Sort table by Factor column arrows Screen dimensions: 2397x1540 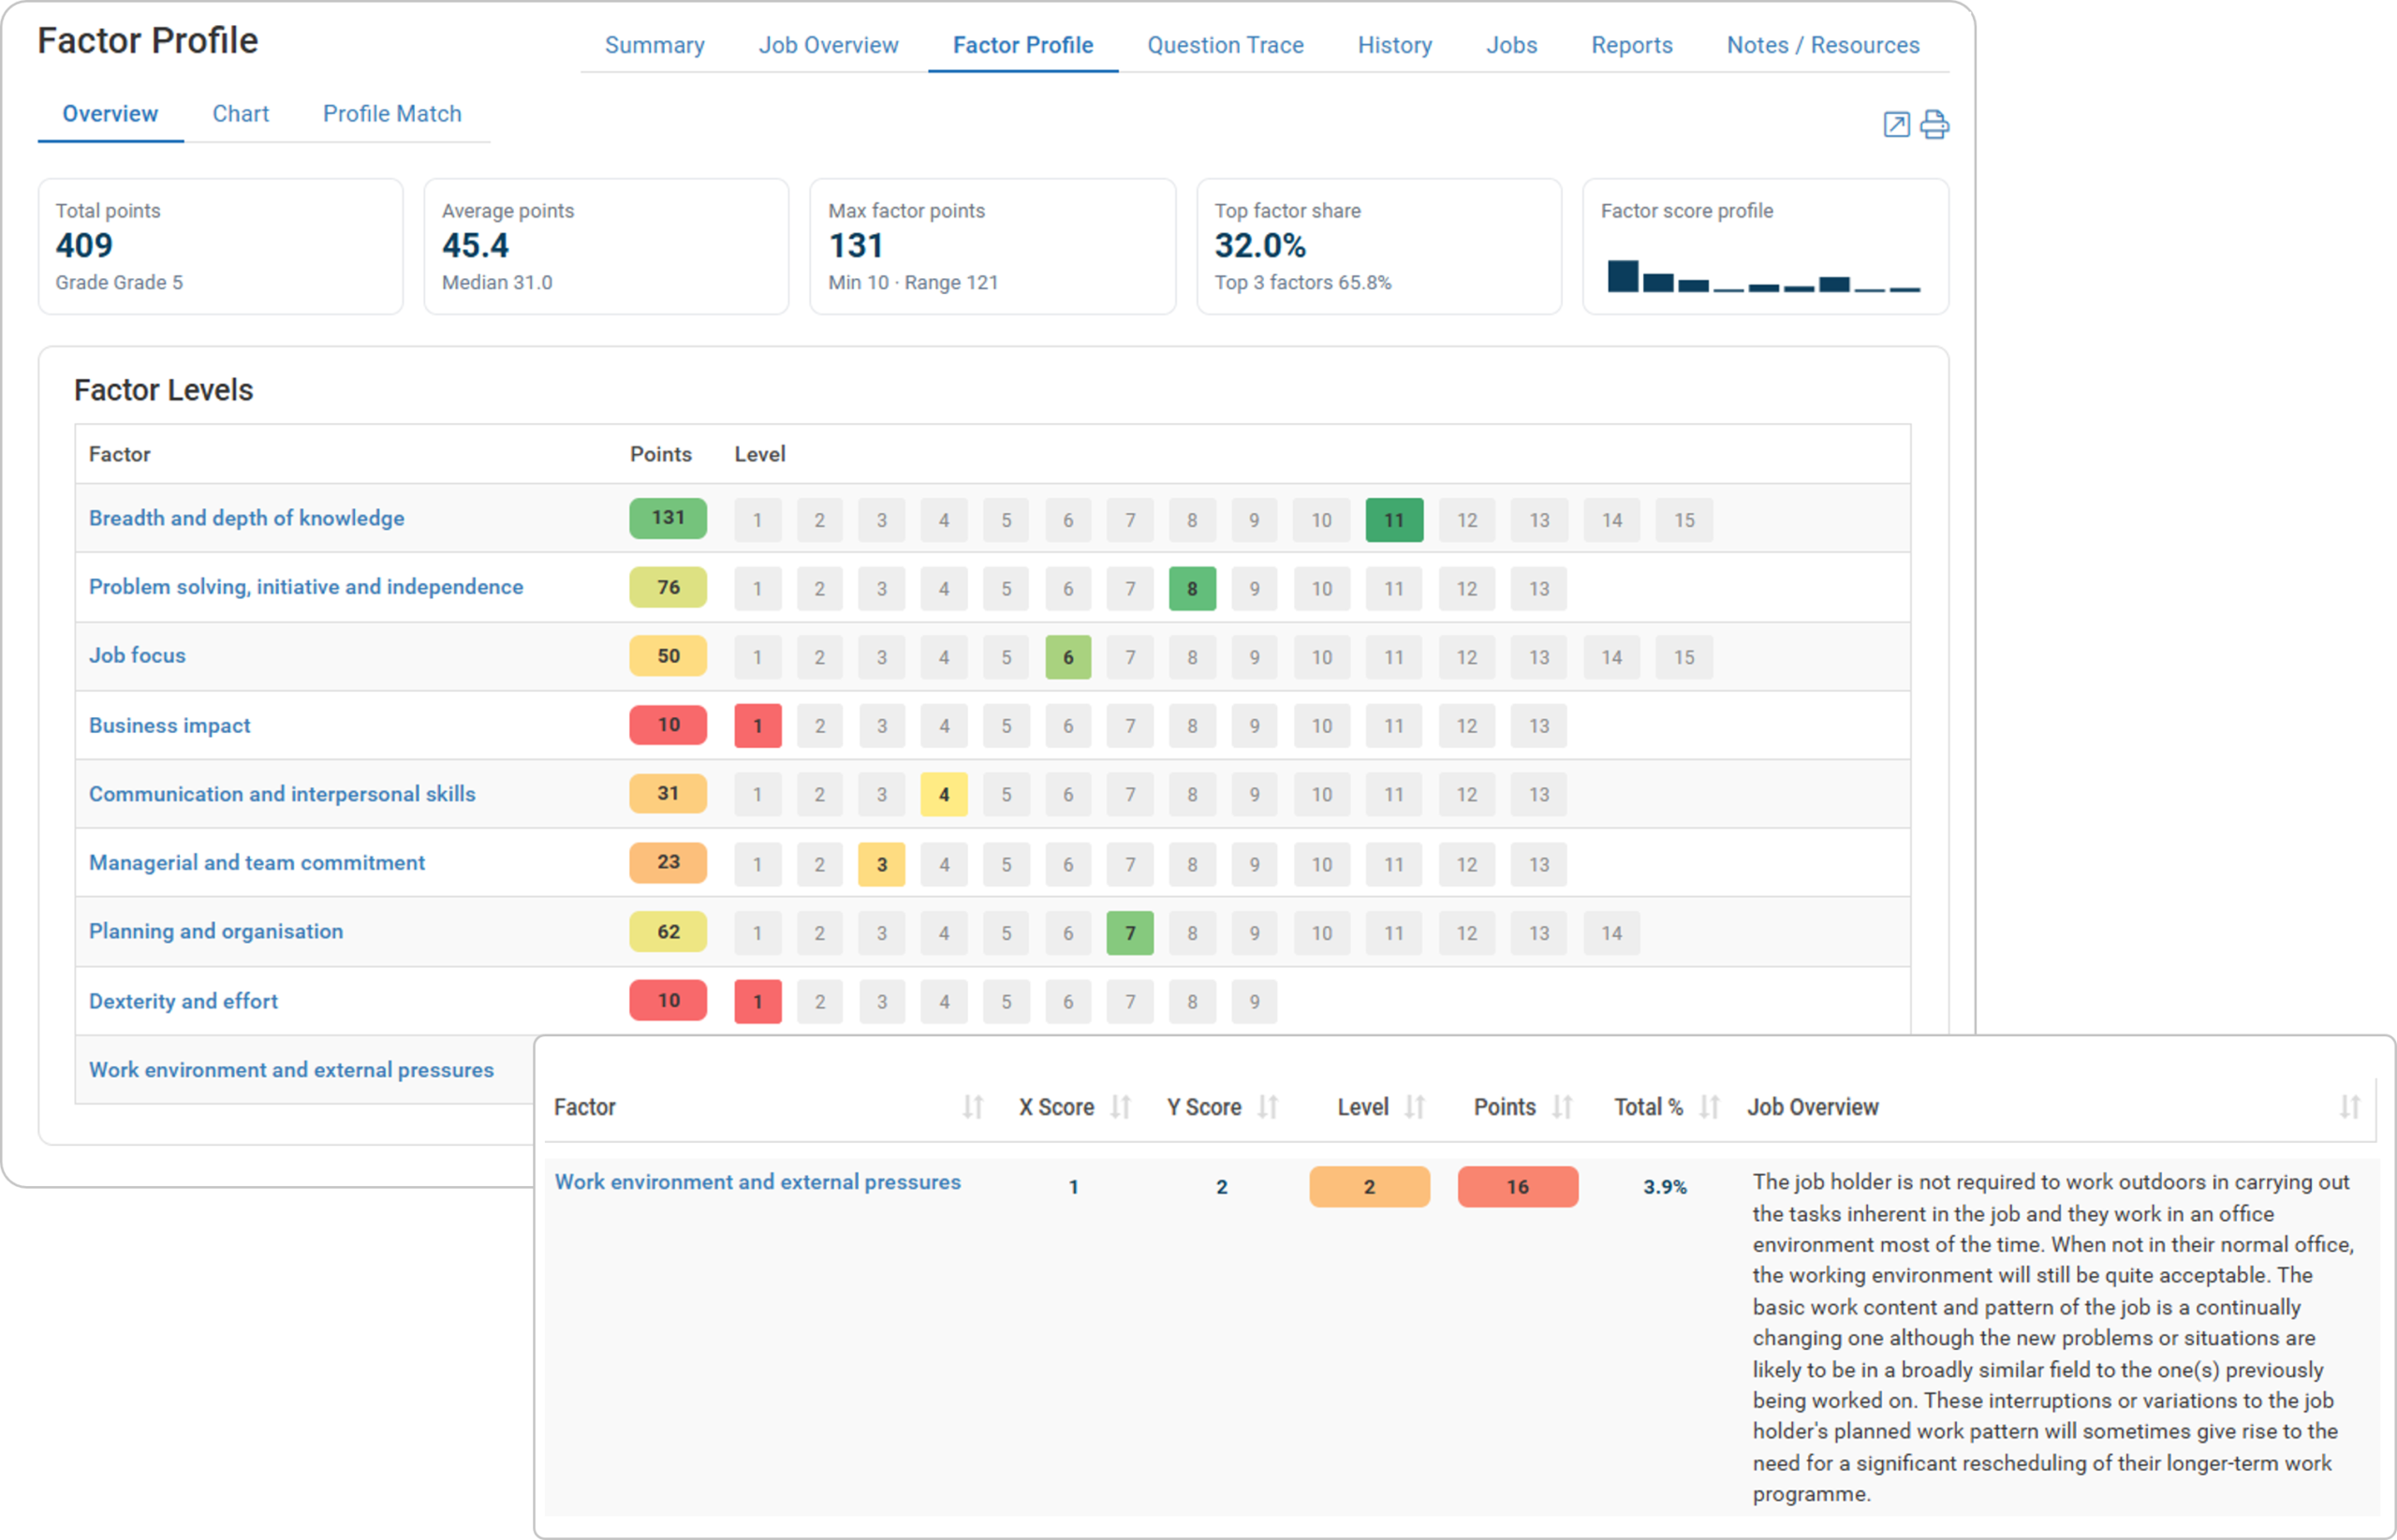pos(973,1107)
